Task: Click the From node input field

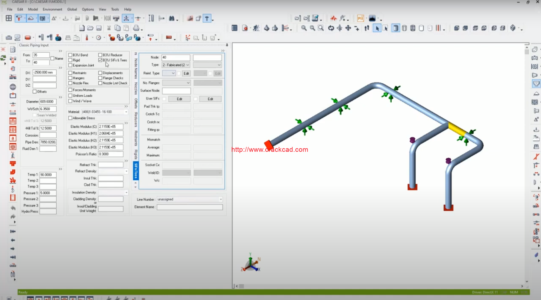Action: [x=41, y=55]
